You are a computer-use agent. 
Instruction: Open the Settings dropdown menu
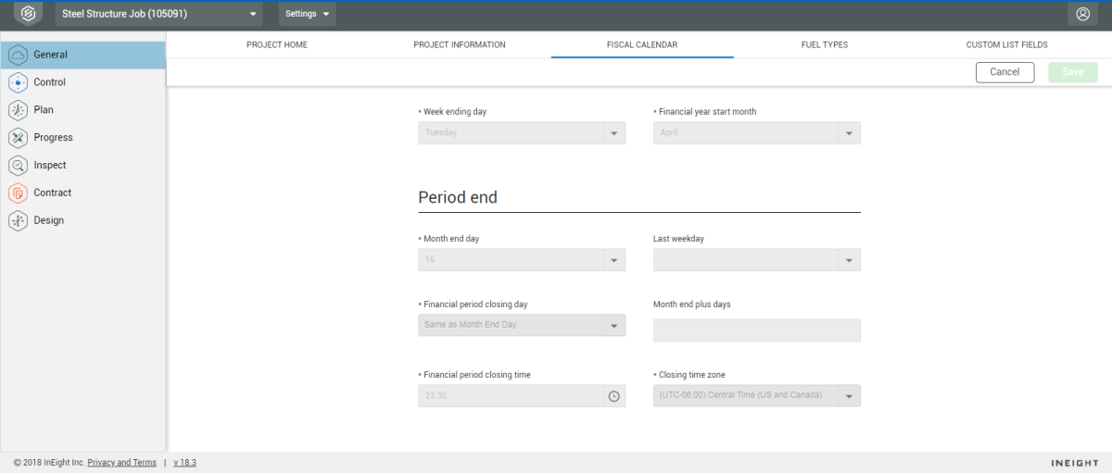307,14
